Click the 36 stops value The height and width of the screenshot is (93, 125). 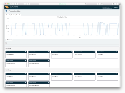(56, 77)
